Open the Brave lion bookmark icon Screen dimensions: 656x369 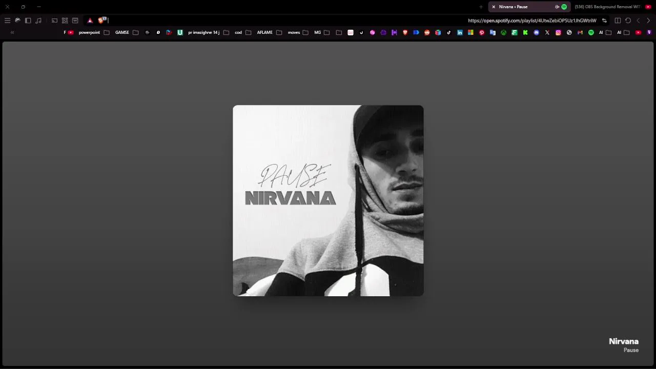tap(405, 32)
